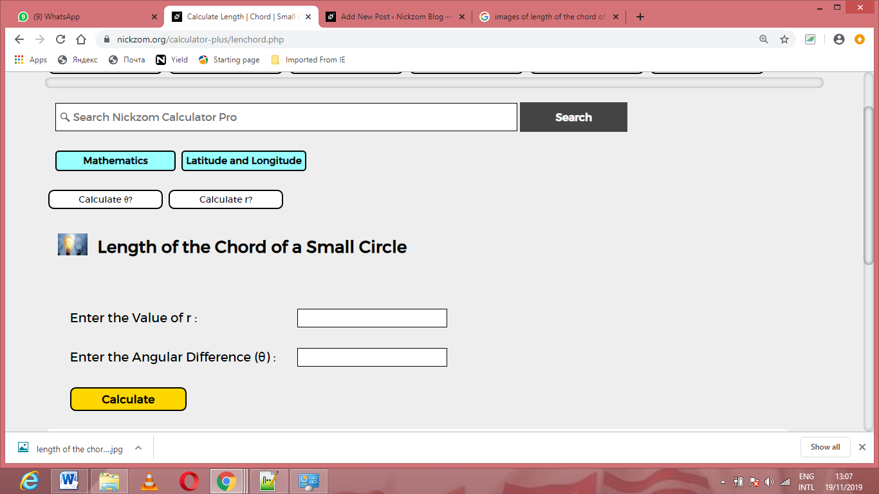
Task: Go back to the previous page
Action: point(19,39)
